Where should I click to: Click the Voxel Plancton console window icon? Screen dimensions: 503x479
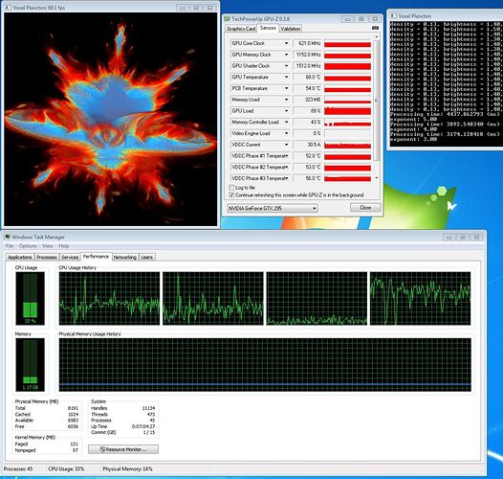(393, 15)
